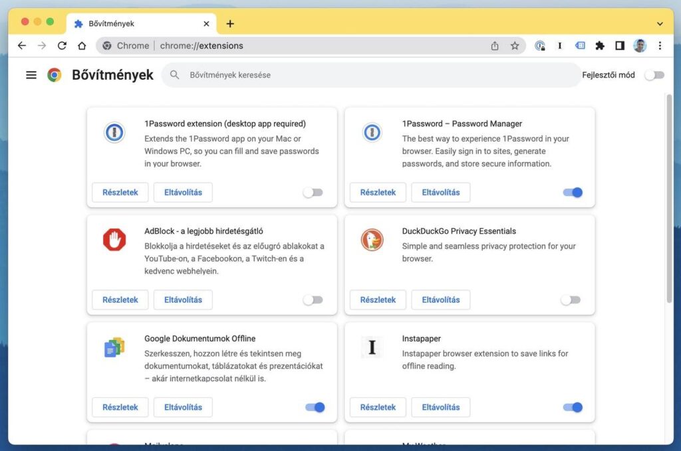Click the Instapaper card I icon
This screenshot has width=681, height=451.
(372, 347)
